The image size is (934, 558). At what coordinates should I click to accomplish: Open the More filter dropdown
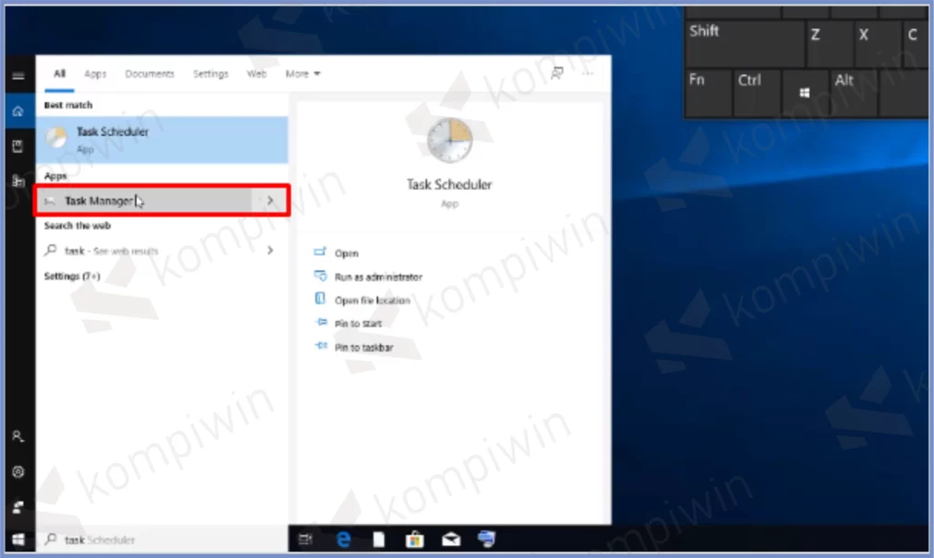[x=302, y=74]
